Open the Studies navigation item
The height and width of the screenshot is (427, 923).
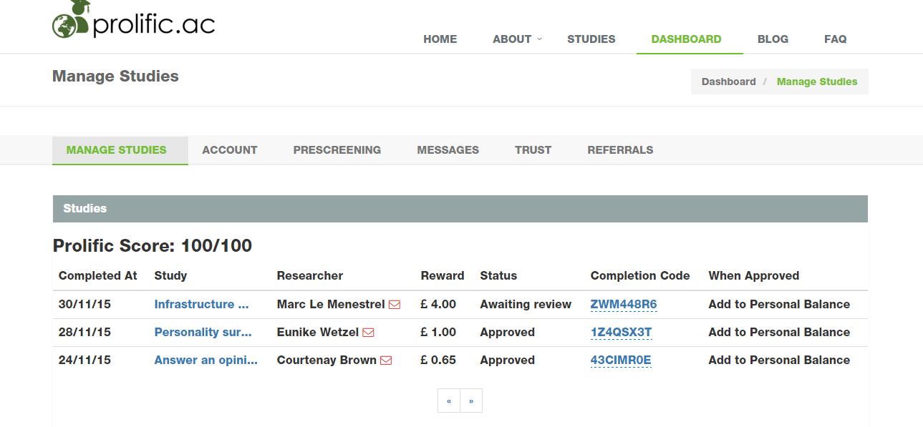[x=591, y=39]
